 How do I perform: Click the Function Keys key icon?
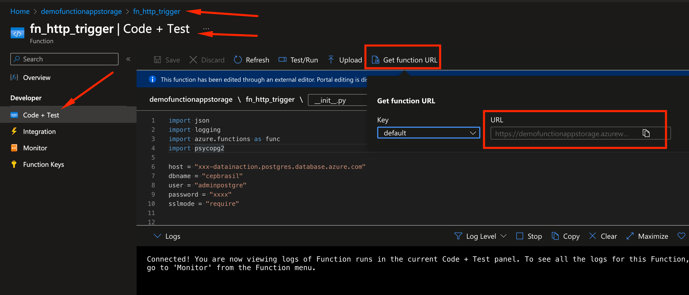[x=14, y=164]
